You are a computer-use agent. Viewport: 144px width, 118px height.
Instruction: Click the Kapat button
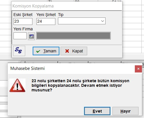[74, 51]
